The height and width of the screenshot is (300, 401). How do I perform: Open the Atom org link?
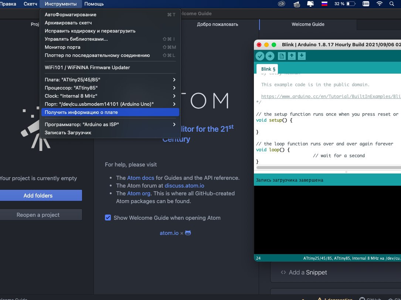click(139, 193)
